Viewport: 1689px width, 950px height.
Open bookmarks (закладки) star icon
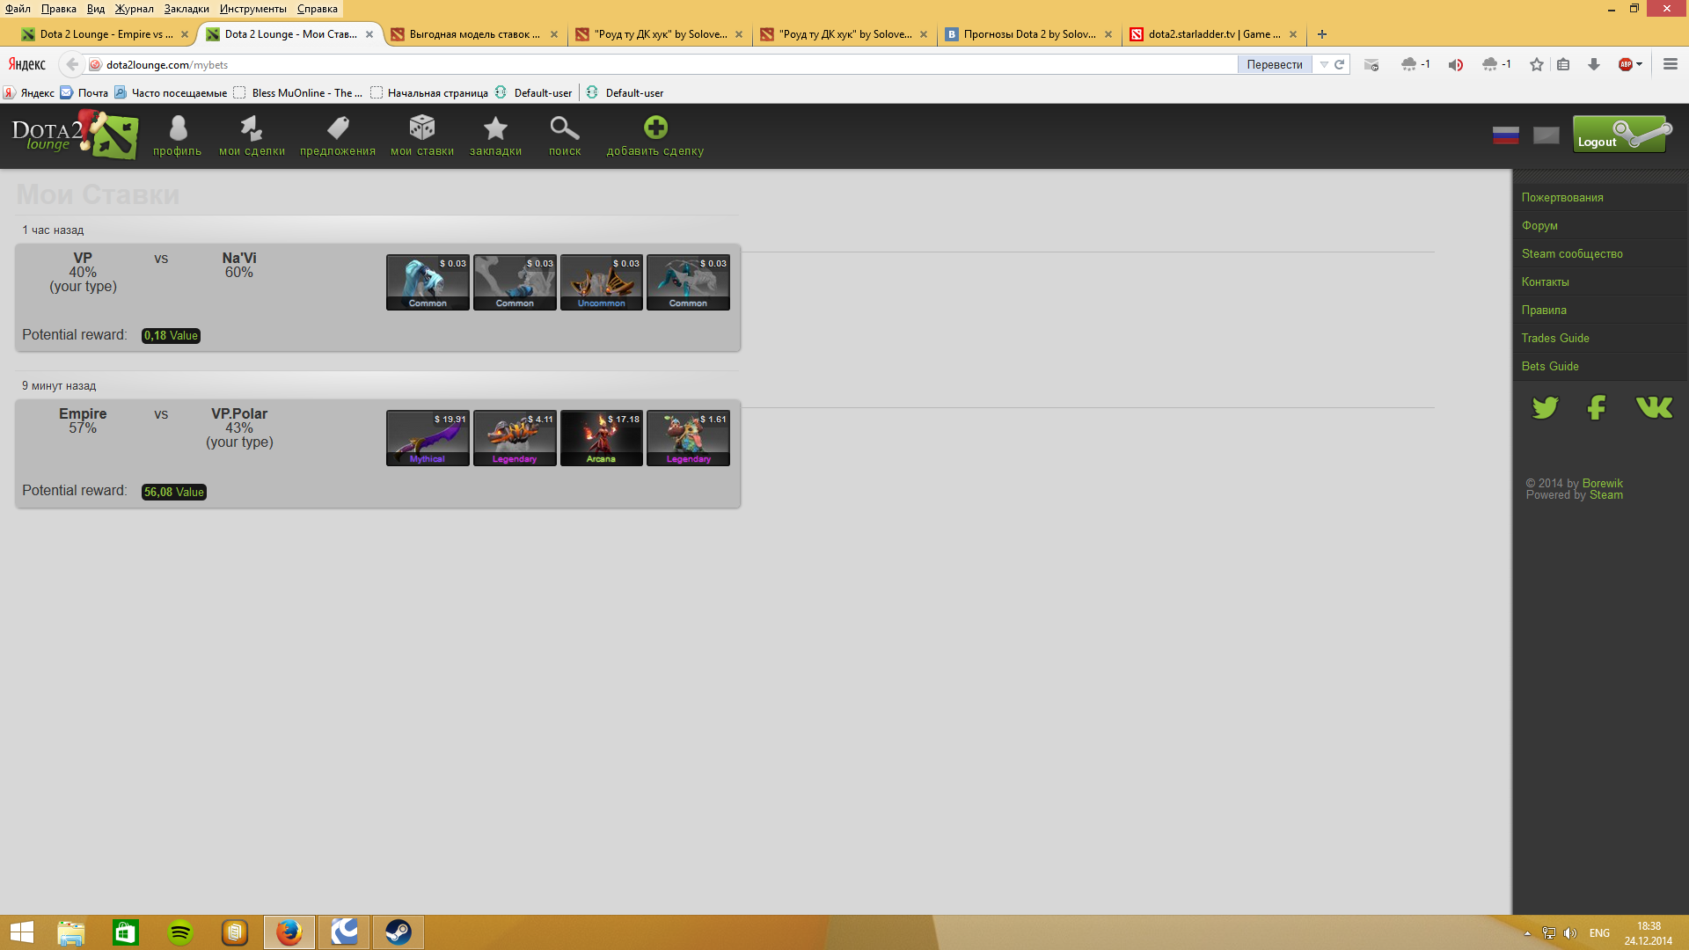[x=495, y=135]
